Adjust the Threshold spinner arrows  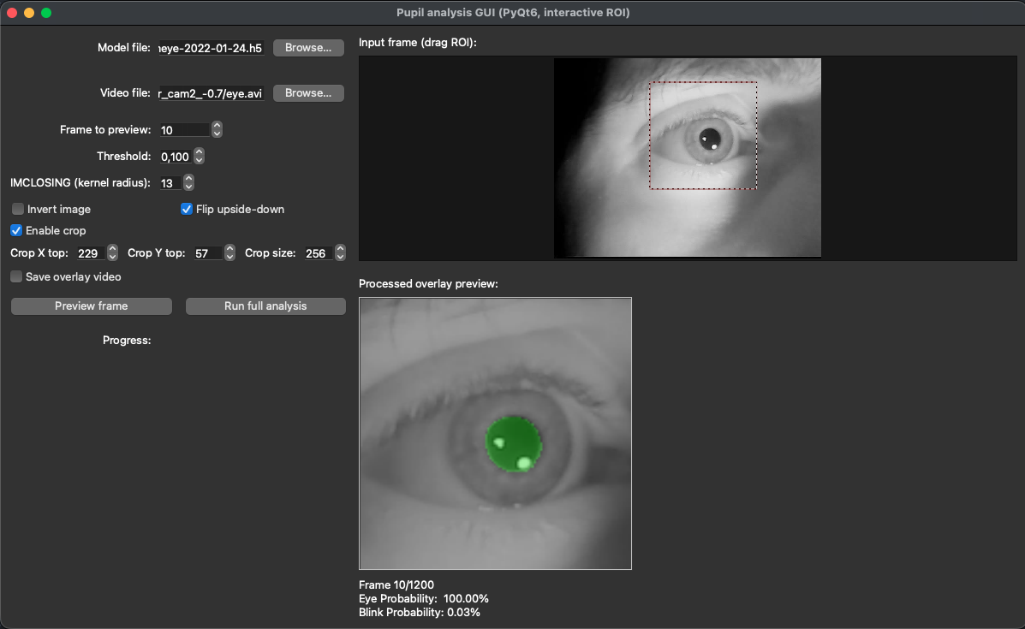pos(199,157)
